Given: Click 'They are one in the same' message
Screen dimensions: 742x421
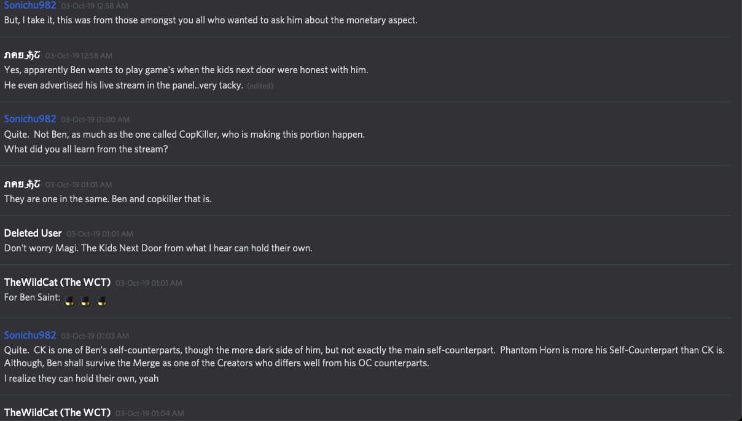Looking at the screenshot, I should coord(107,199).
